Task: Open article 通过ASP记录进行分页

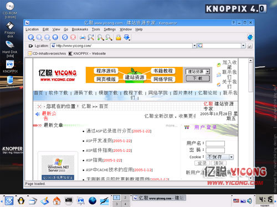Action: coord(109,131)
